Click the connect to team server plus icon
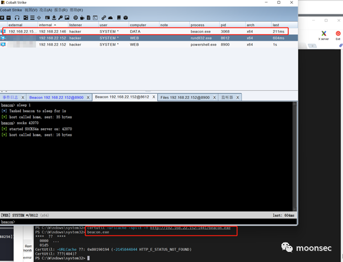This screenshot has width=343, height=262. pyautogui.click(x=2, y=18)
